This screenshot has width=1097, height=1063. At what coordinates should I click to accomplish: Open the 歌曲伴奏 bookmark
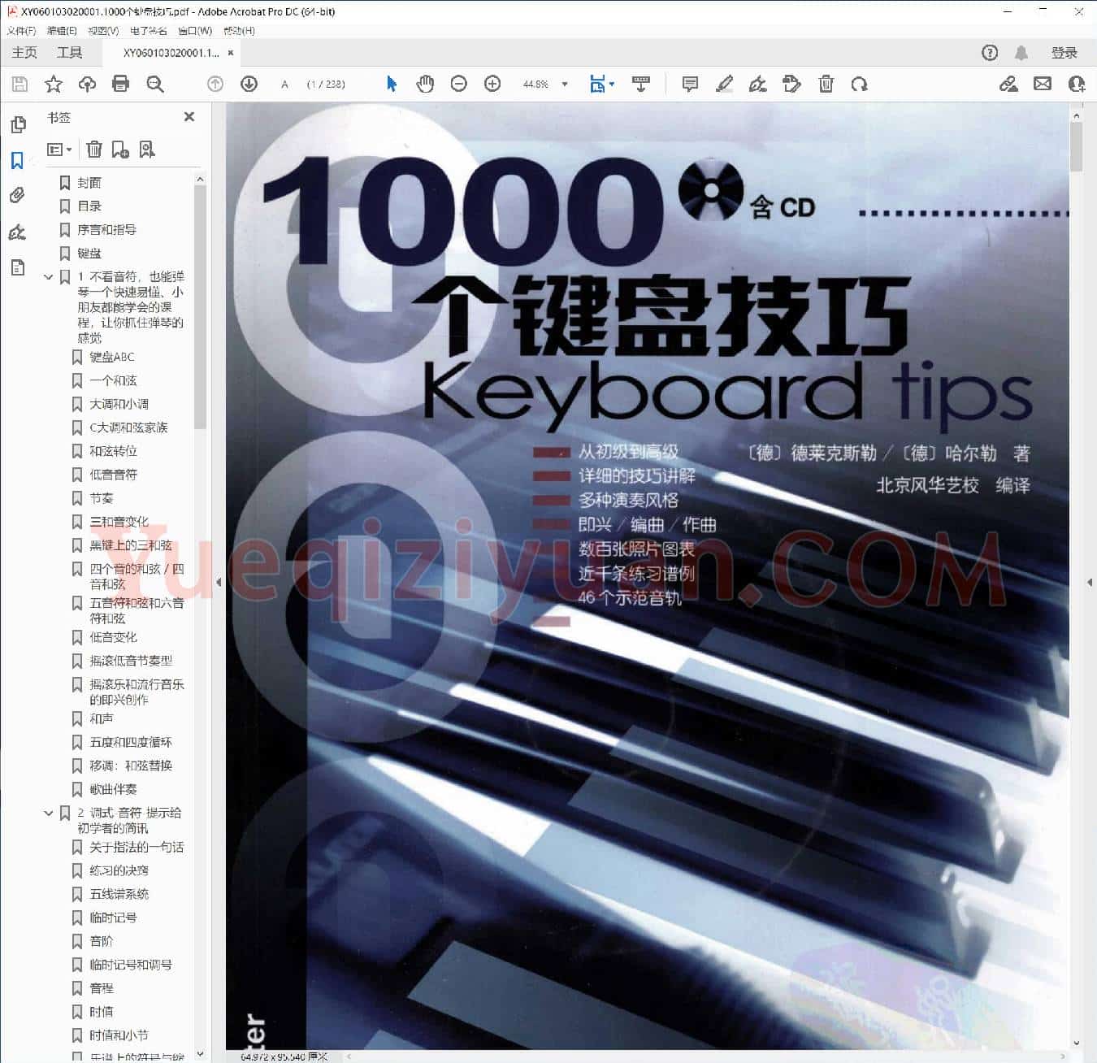pyautogui.click(x=113, y=789)
